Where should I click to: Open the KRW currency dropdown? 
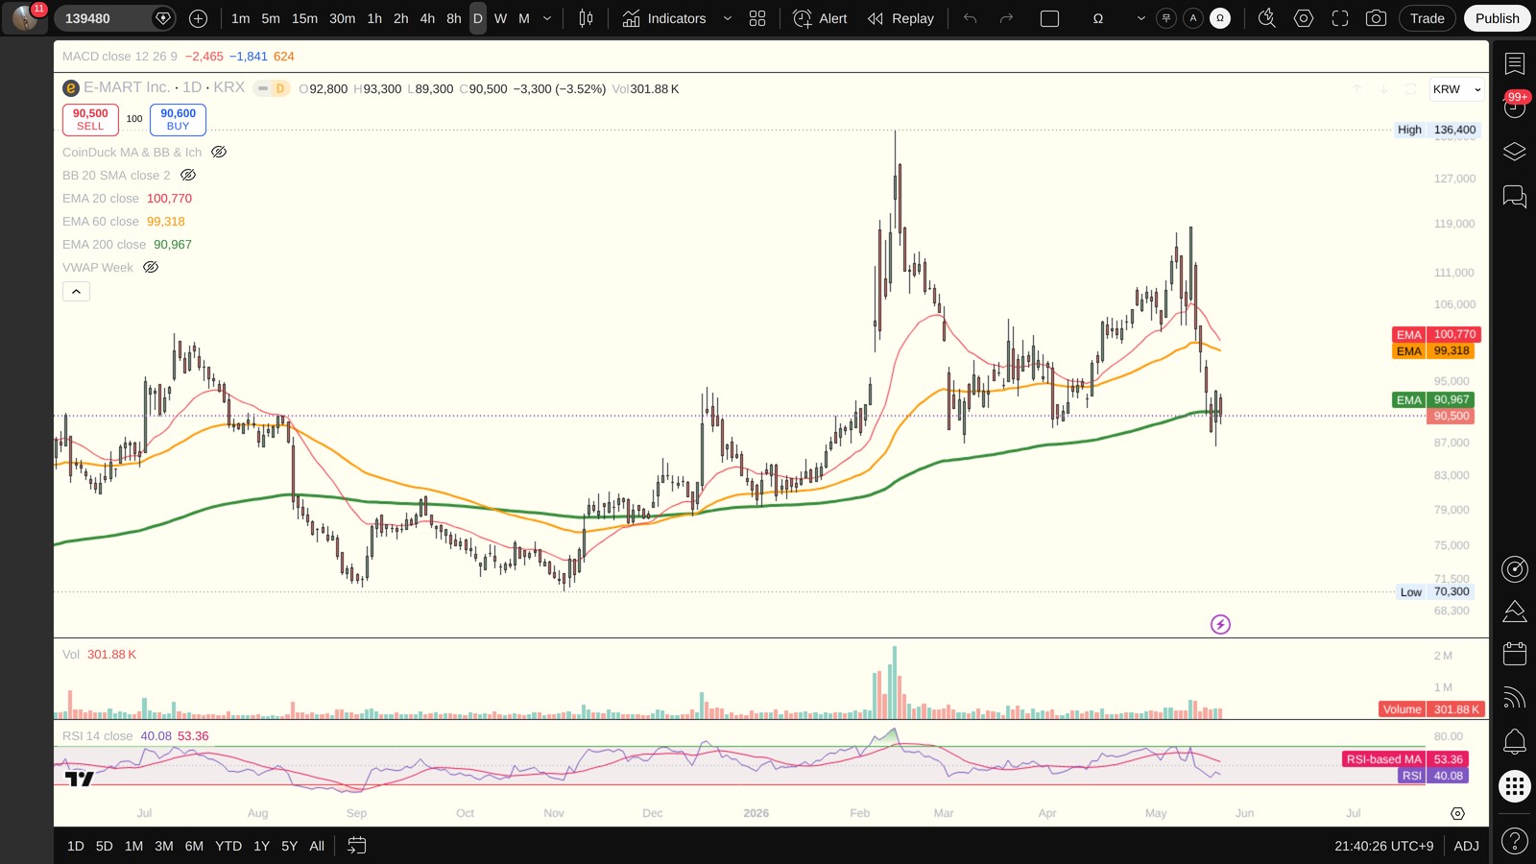coord(1456,89)
